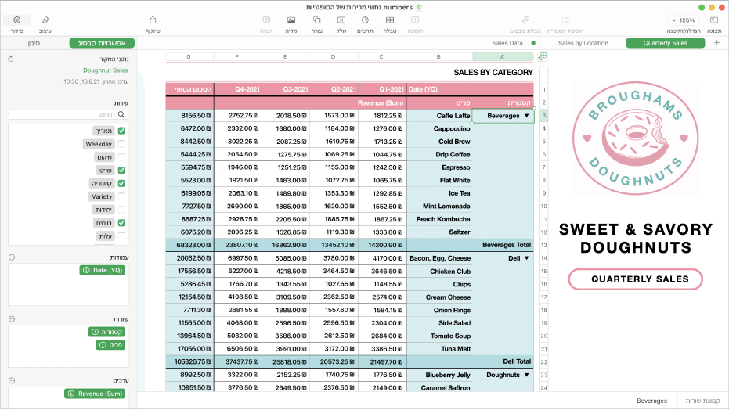729x410 pixels.
Task: Switch to the Quarterly Sales sheet tab
Action: click(x=666, y=43)
